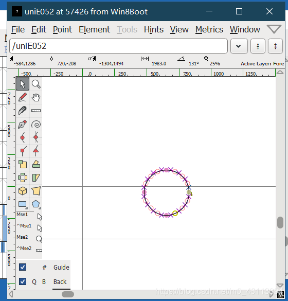
Task: Click the ^Mse1 pointer binding icon
Action: tap(40, 228)
